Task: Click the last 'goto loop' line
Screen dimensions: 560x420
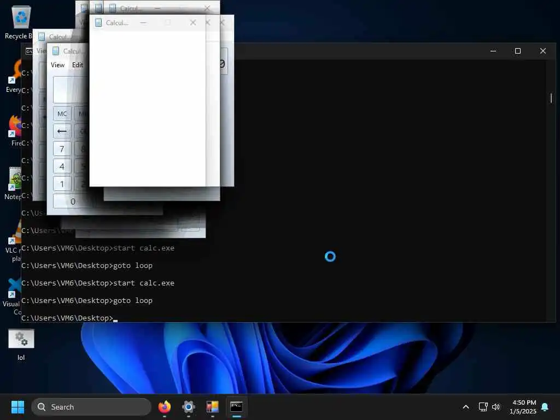Action: 132,300
